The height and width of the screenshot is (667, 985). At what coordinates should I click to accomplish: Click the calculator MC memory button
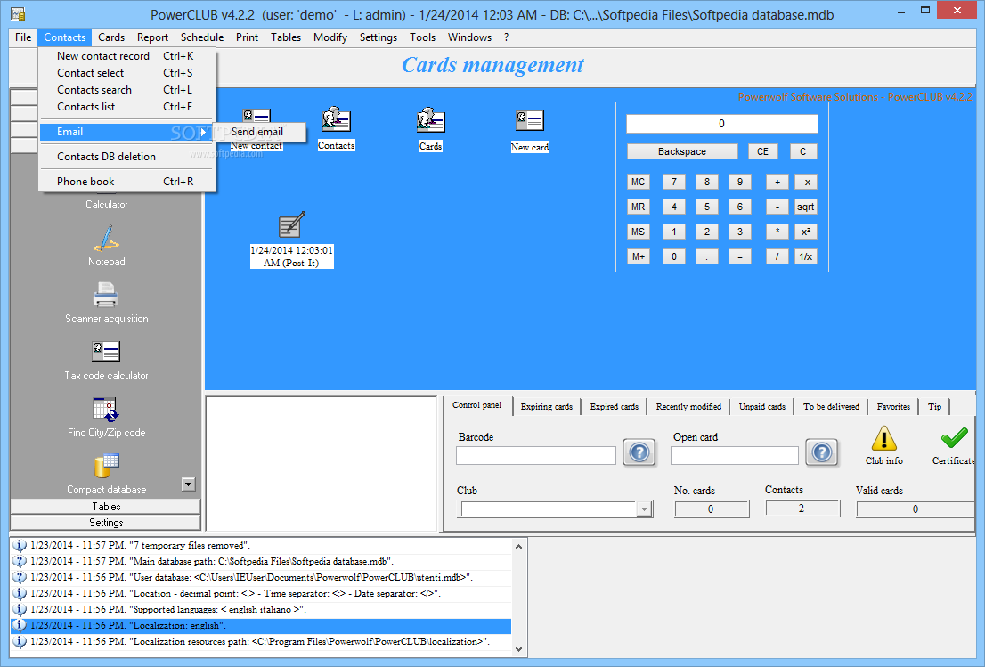tap(639, 183)
